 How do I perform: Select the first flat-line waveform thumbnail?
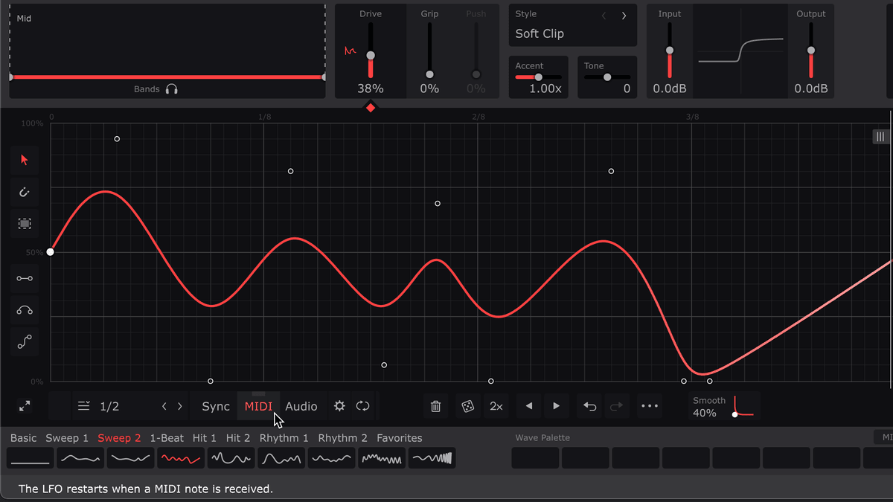tap(31, 458)
